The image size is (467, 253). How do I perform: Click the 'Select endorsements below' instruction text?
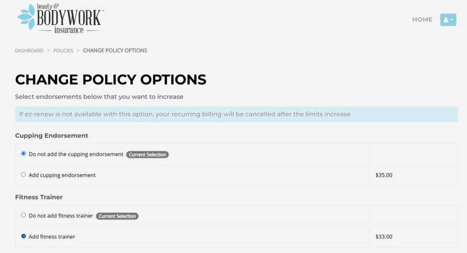[x=99, y=97]
